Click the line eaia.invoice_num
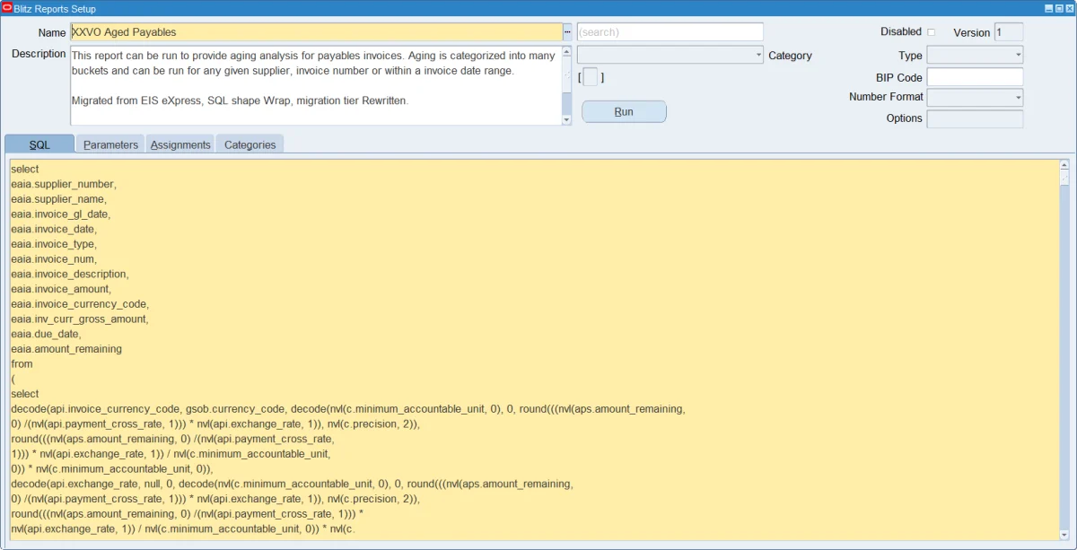Image resolution: width=1077 pixels, height=550 pixels. click(x=54, y=259)
